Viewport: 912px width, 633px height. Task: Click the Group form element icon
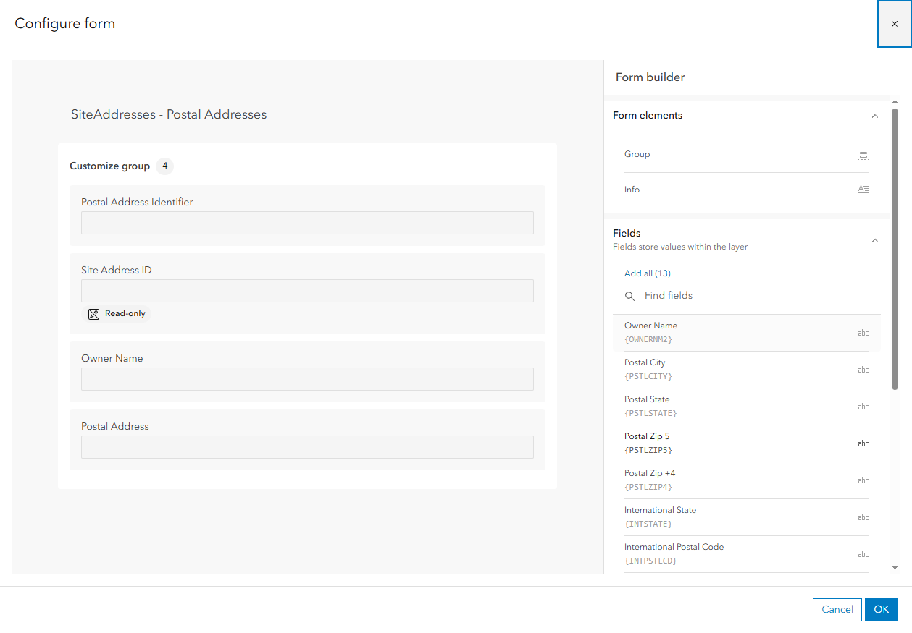863,154
